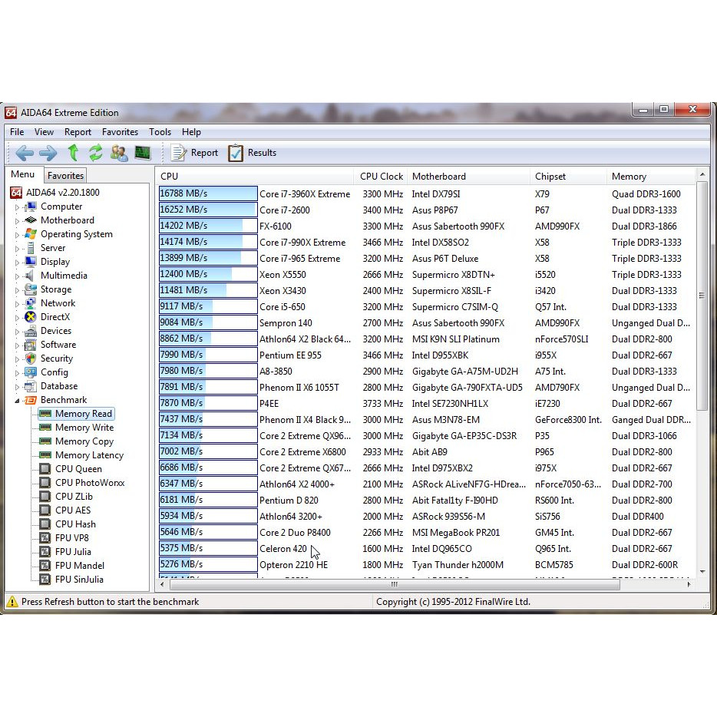Expand the Computer tree node

click(18, 207)
